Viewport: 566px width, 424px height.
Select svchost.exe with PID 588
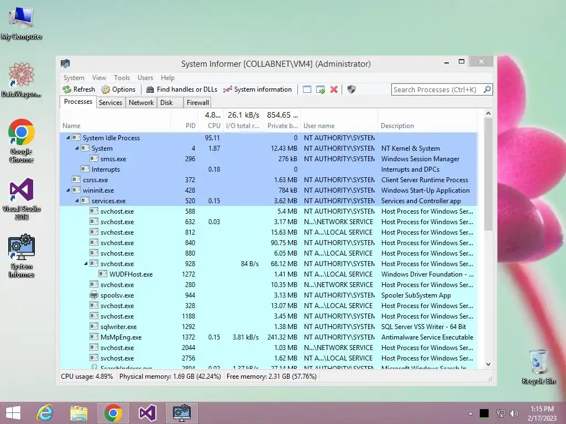269,211
